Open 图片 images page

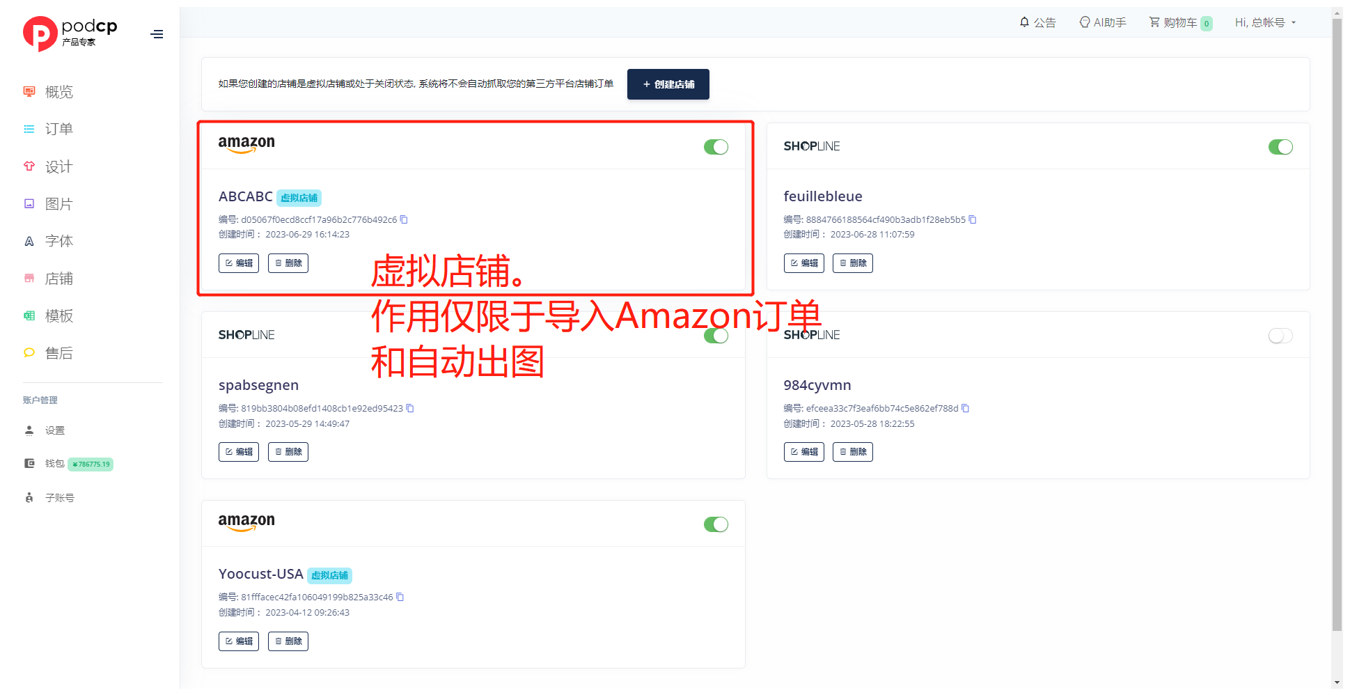click(x=59, y=204)
